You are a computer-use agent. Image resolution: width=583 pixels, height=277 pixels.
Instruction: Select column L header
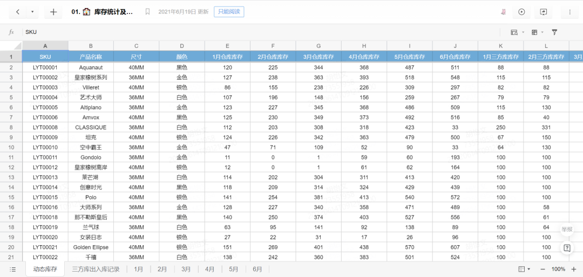(546, 46)
